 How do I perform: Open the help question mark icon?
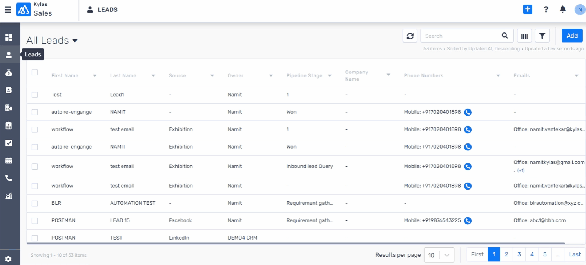pyautogui.click(x=546, y=9)
